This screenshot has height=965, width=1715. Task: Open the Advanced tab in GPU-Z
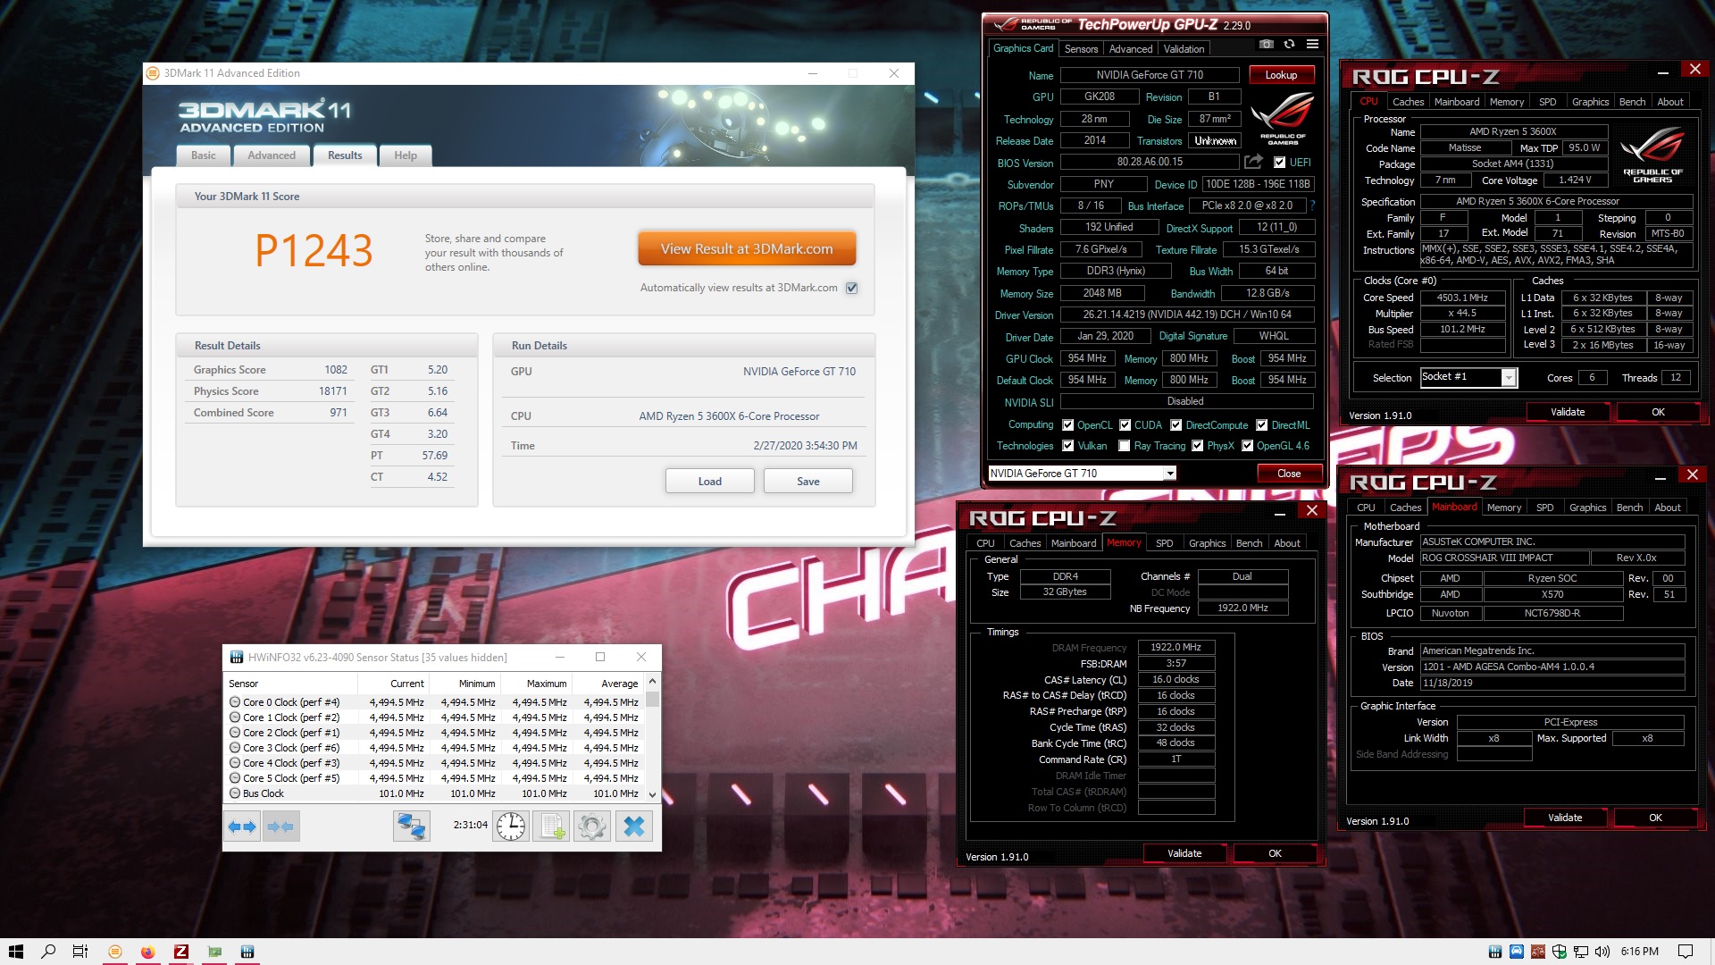[x=1131, y=49]
